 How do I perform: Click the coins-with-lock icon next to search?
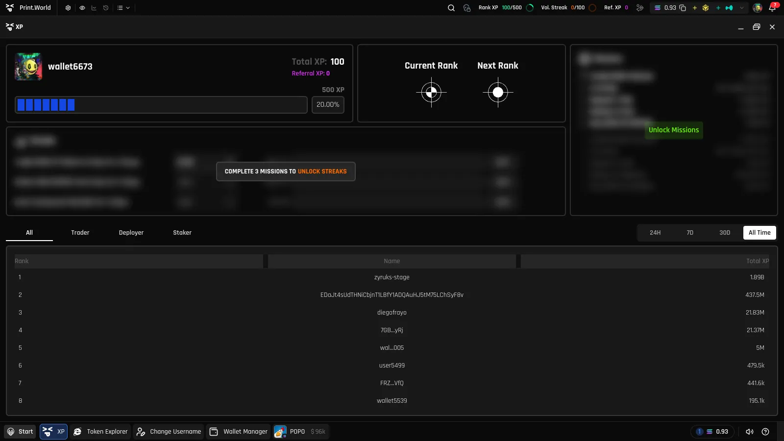[x=467, y=8]
